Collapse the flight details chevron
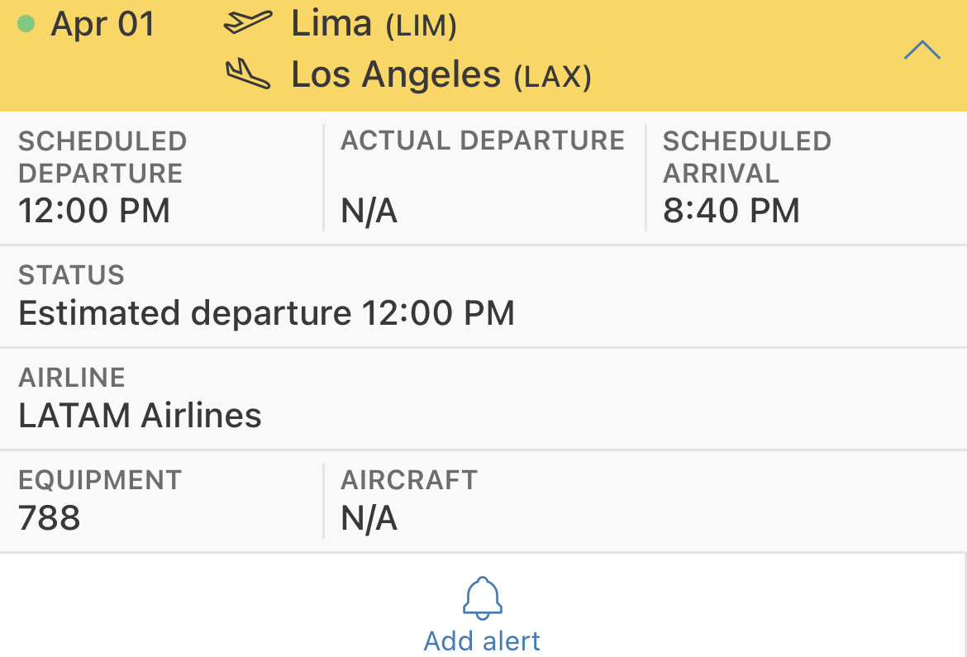 point(922,51)
